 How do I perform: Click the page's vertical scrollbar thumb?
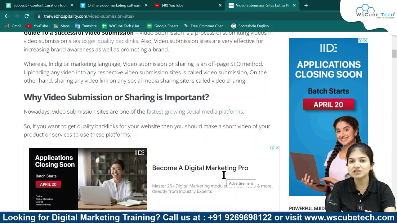(x=394, y=53)
